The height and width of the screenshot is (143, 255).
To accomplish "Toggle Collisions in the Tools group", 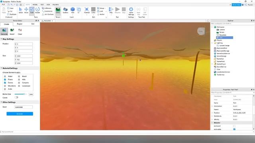I will point(47,8).
